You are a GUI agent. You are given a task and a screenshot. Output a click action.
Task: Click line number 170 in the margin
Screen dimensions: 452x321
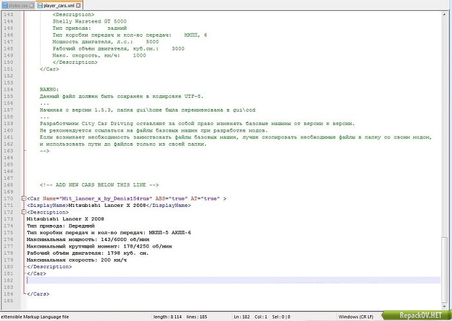click(x=8, y=199)
